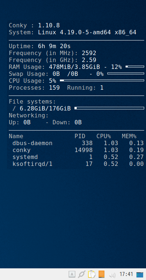Viewport: 146px width, 280px height.
Task: Click the CPU usage 5% value
Action: [x=52, y=81]
